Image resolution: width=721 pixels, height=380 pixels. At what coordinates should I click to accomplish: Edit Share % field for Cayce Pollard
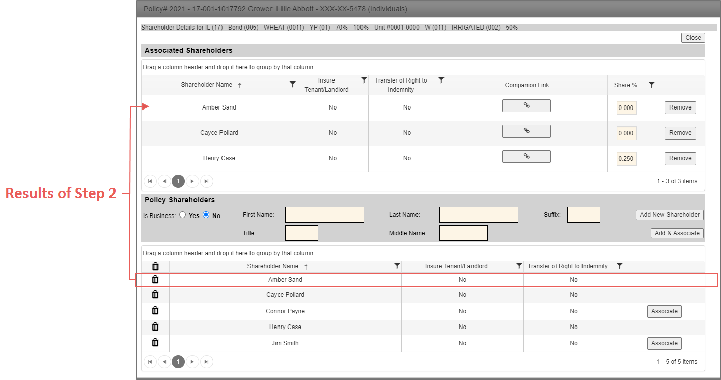[627, 133]
